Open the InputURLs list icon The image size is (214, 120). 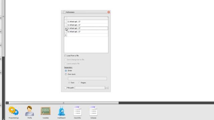[x=77, y=111]
